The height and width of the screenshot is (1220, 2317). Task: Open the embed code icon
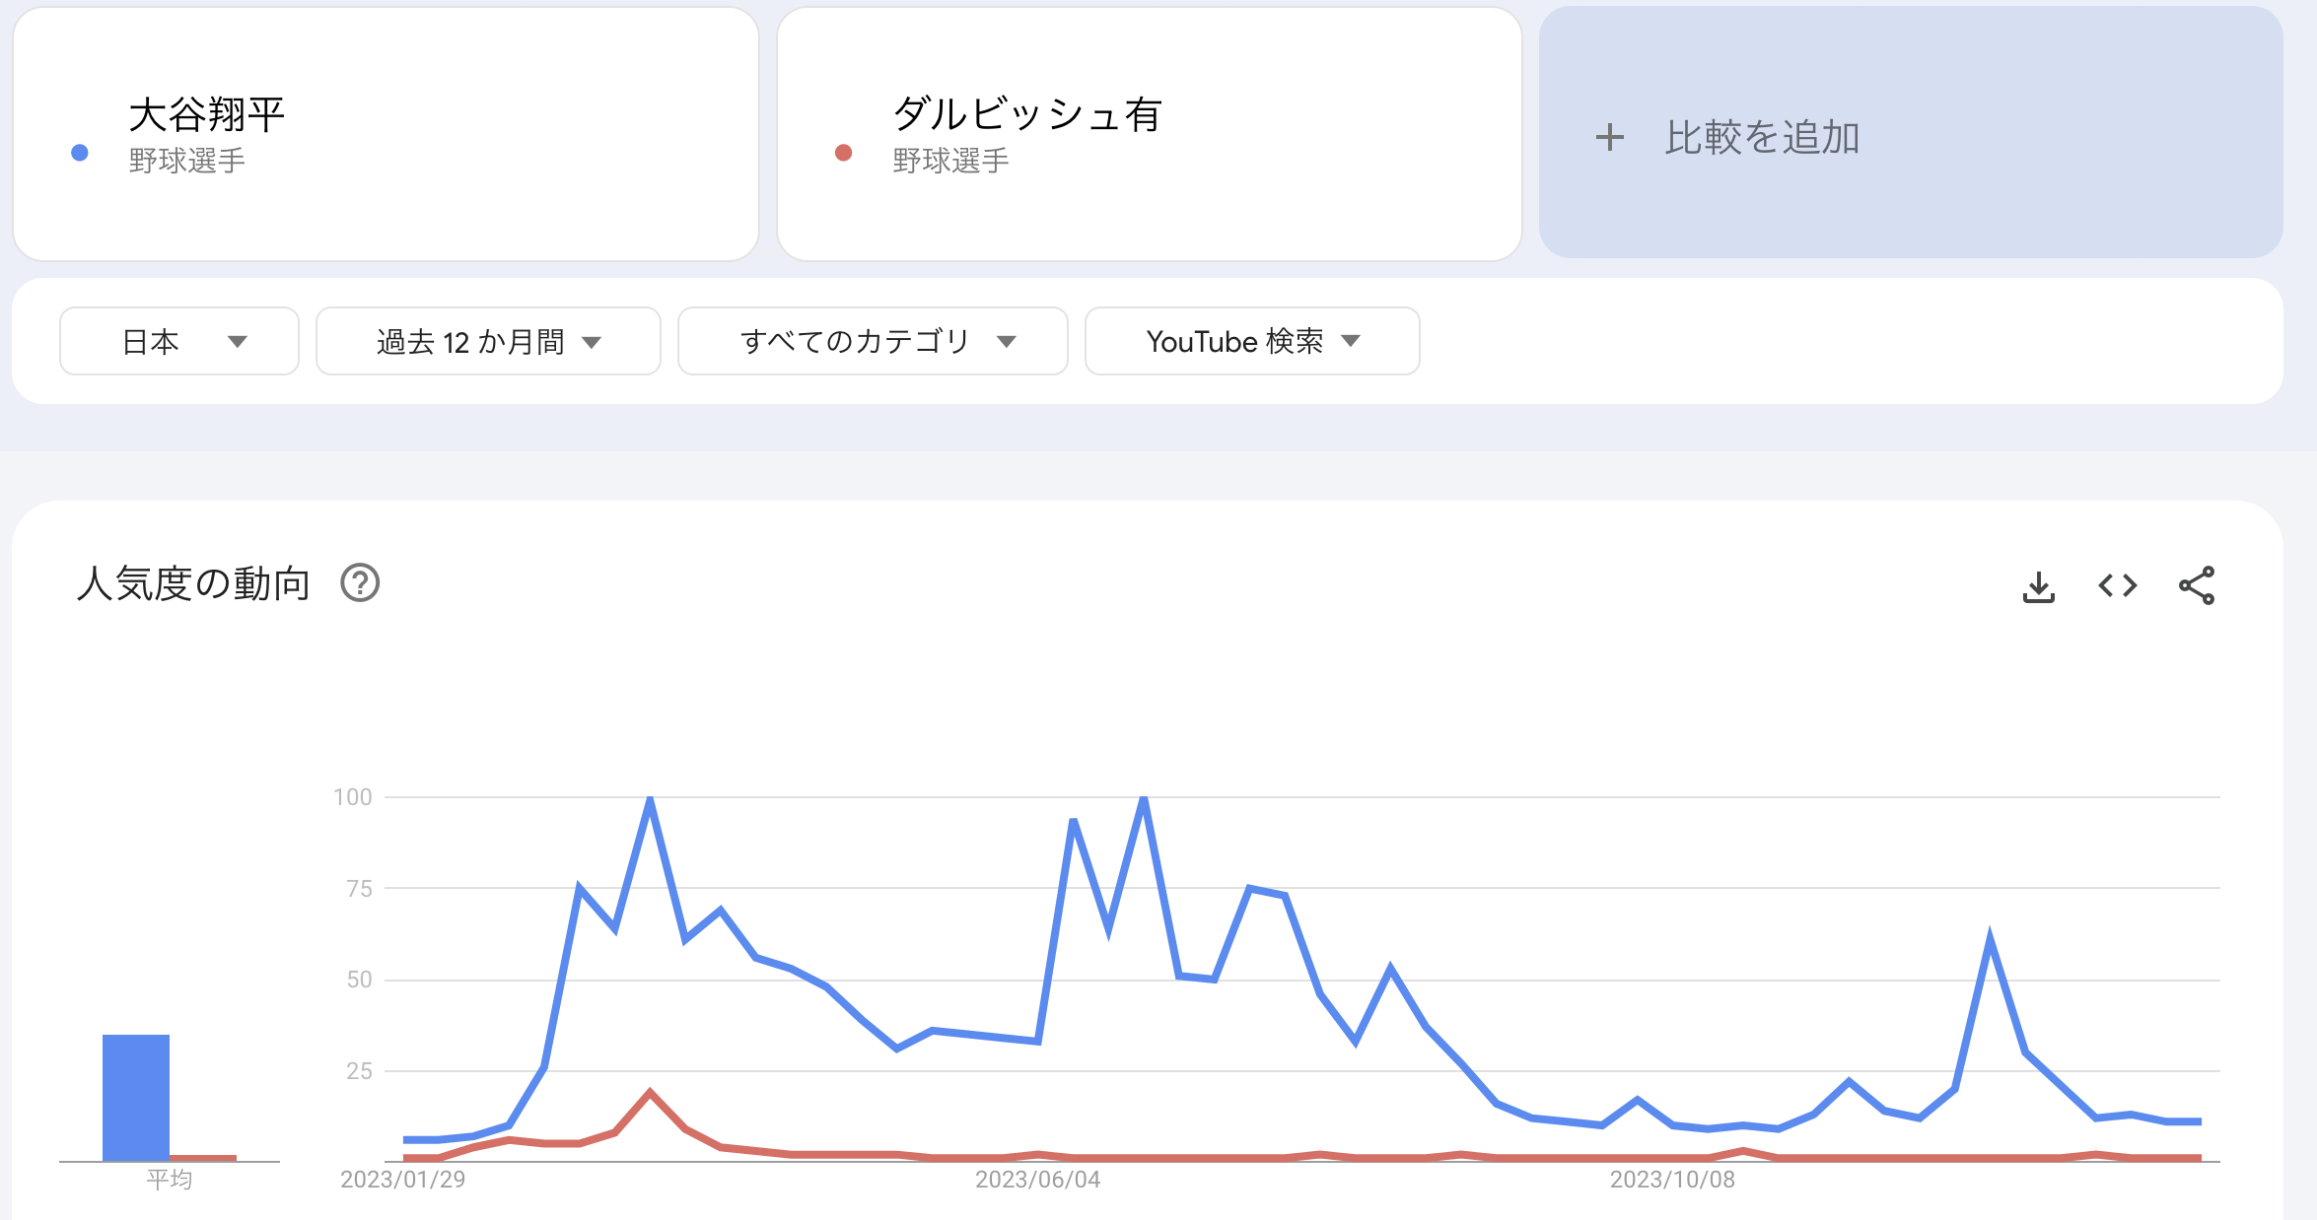point(2117,586)
